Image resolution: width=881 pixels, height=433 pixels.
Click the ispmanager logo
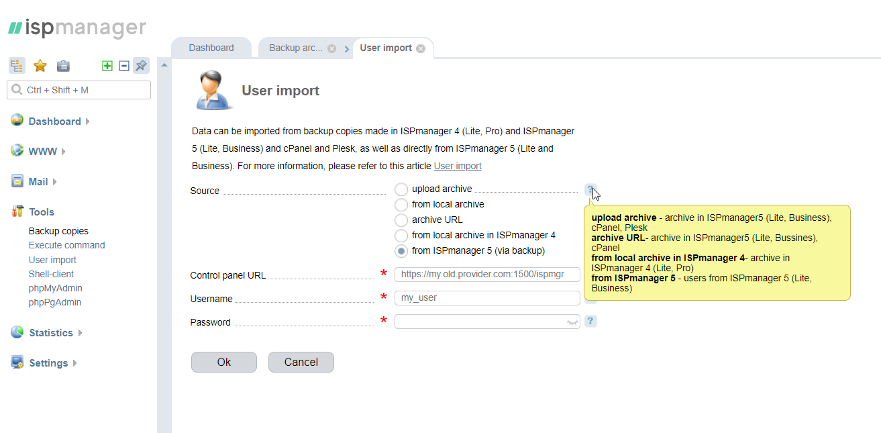(77, 28)
